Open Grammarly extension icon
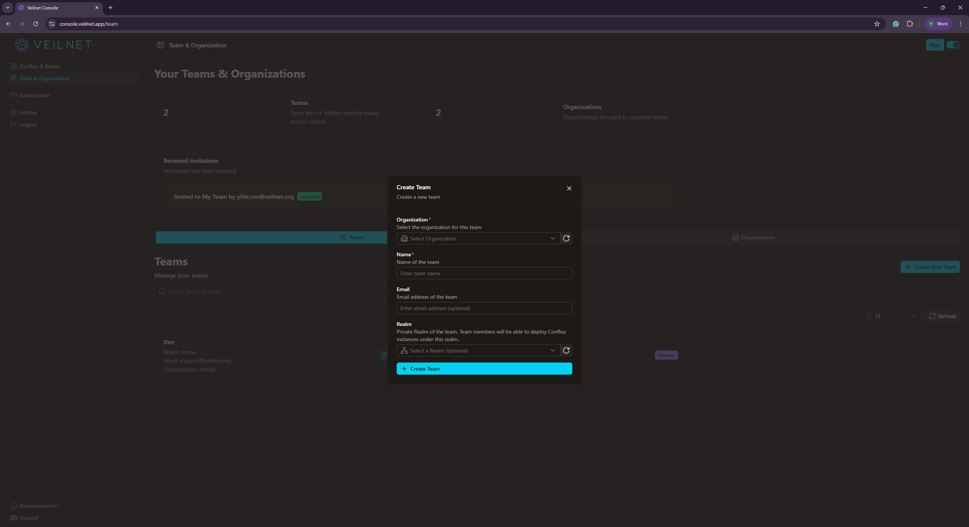This screenshot has width=969, height=527. 896,24
